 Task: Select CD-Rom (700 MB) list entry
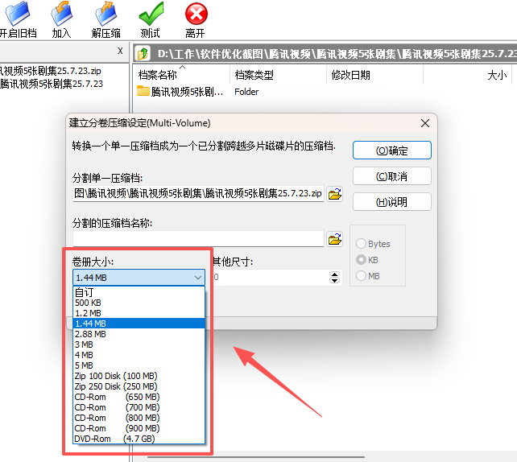coord(118,407)
